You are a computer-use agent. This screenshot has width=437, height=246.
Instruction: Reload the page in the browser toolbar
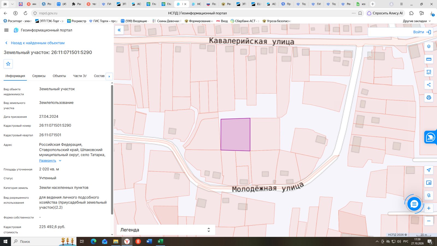click(x=25, y=13)
